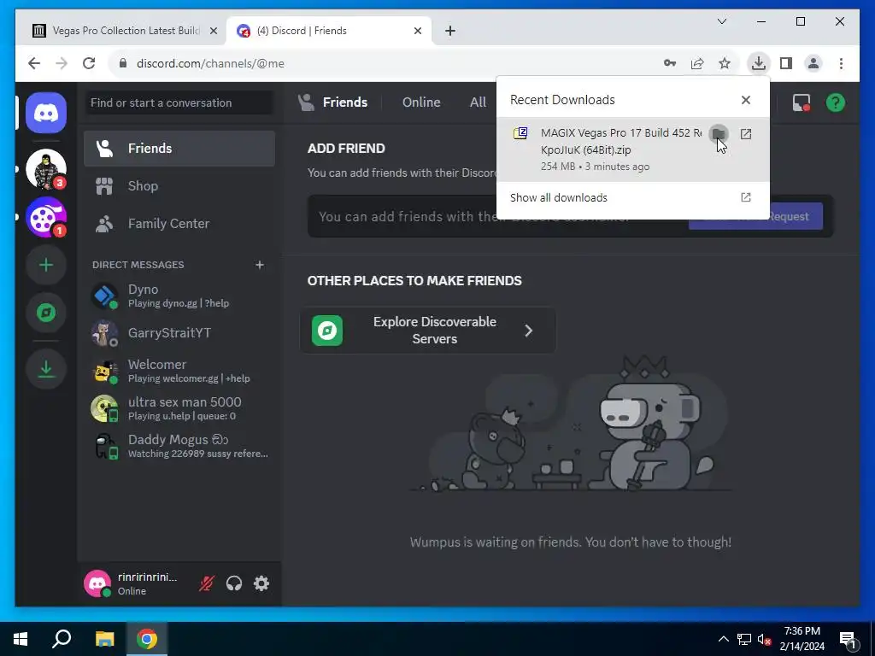Open User Settings gear icon
The width and height of the screenshot is (875, 656).
[261, 583]
